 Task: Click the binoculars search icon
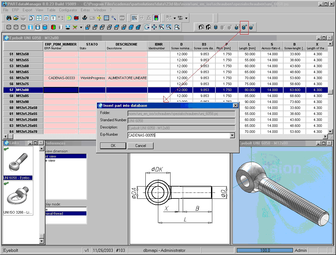pyautogui.click(x=9, y=18)
